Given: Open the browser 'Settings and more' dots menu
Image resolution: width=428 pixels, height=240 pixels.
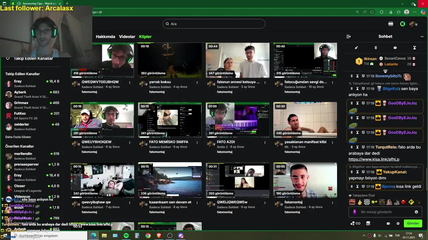Looking at the screenshot, I should click(x=415, y=12).
